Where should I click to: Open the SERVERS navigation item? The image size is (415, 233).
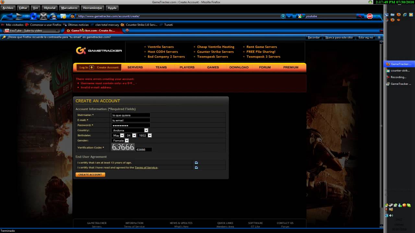click(x=135, y=67)
